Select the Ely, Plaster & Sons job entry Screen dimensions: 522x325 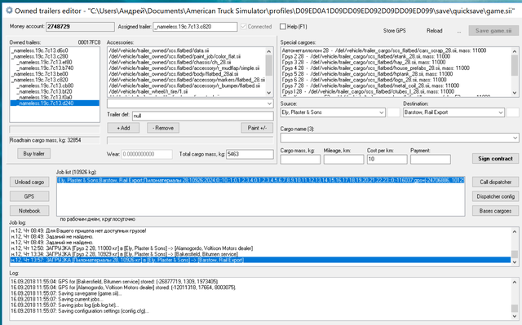pos(261,181)
